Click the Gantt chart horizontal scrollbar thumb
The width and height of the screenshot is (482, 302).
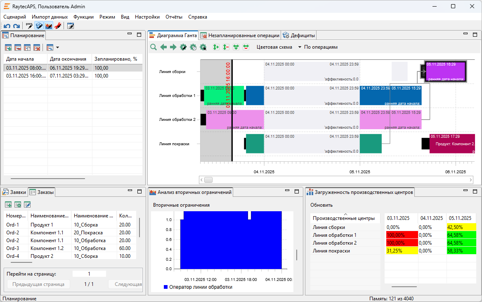click(208, 180)
